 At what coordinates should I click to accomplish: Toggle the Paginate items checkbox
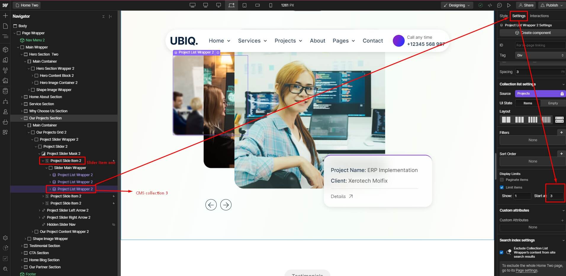[502, 180]
